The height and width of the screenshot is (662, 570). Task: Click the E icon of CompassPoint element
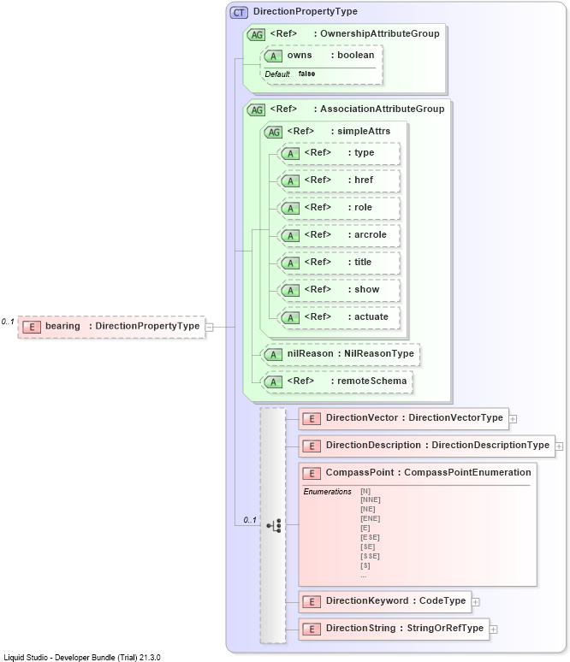pos(312,474)
